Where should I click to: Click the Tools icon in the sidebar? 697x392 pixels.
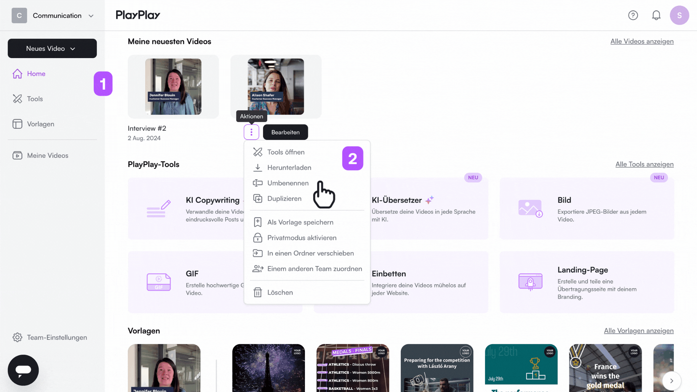[x=17, y=99]
